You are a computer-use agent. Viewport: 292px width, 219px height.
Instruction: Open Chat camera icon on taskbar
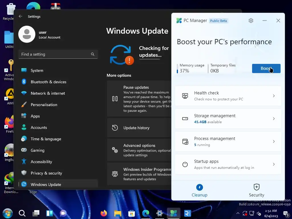[63, 213]
